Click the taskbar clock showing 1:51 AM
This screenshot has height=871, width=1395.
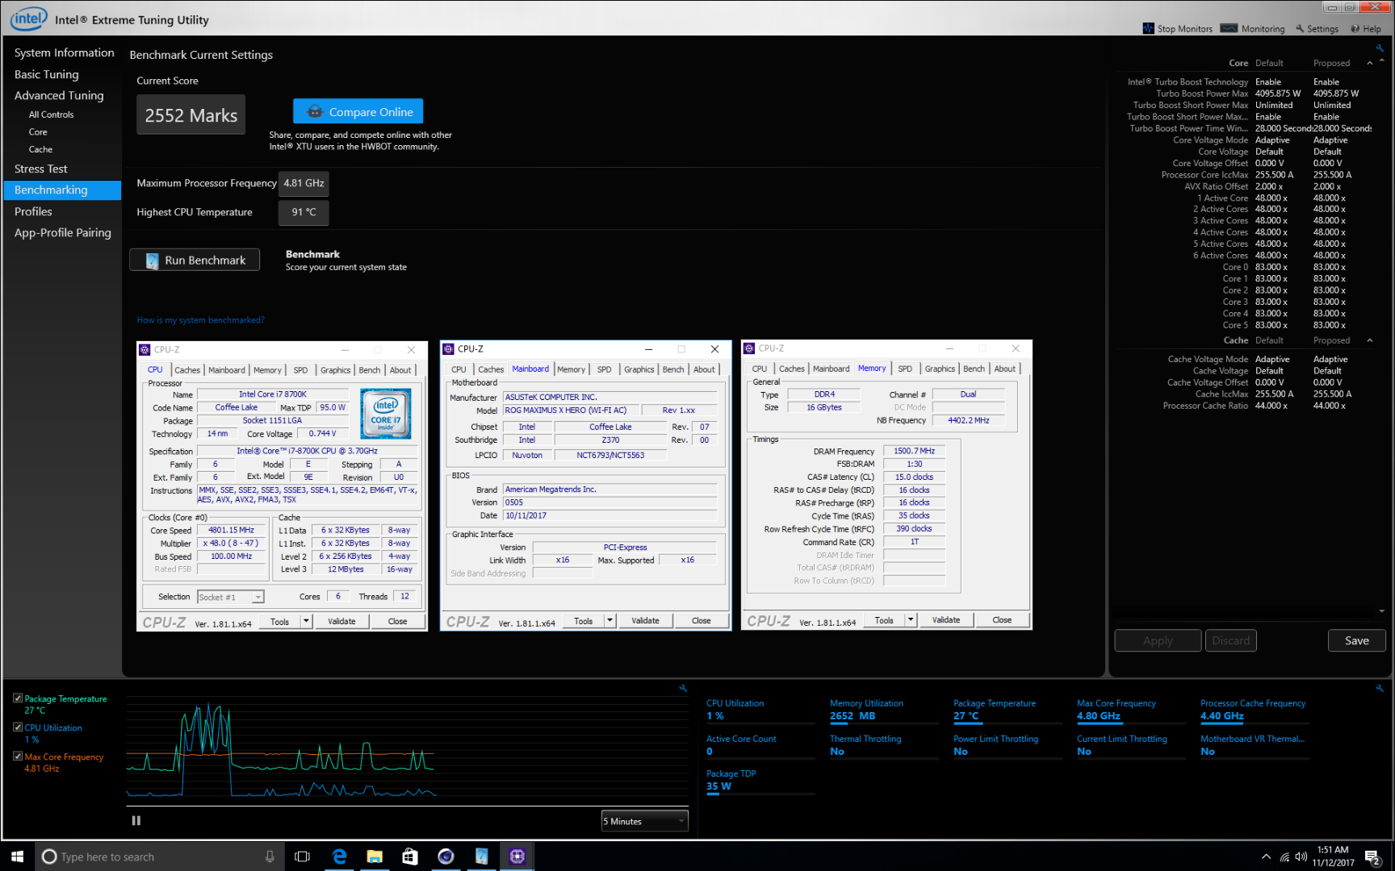point(1333,856)
